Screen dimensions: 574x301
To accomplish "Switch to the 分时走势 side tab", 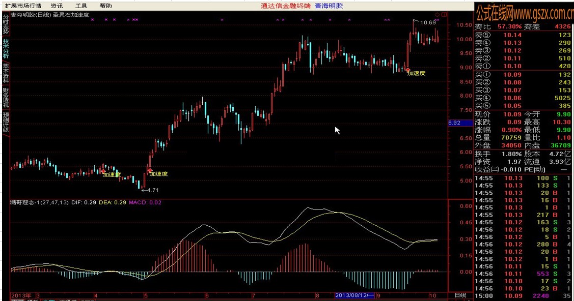I will pos(6,24).
